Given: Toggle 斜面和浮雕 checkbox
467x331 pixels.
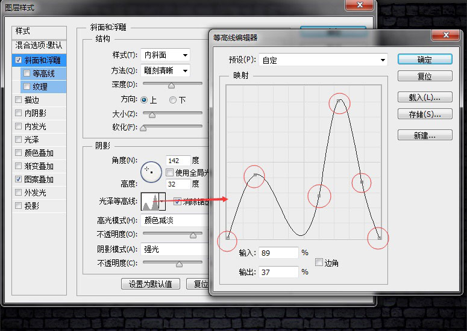Looking at the screenshot, I should coord(19,60).
